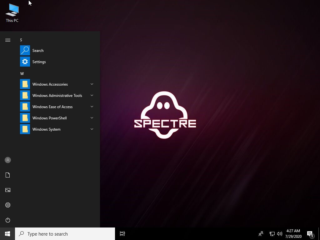The height and width of the screenshot is (240, 320).
Task: Click the 'S' letter group header
Action: point(21,40)
